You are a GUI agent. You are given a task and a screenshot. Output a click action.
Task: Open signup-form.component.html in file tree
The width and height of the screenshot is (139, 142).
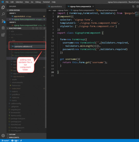pyautogui.click(x=26, y=52)
